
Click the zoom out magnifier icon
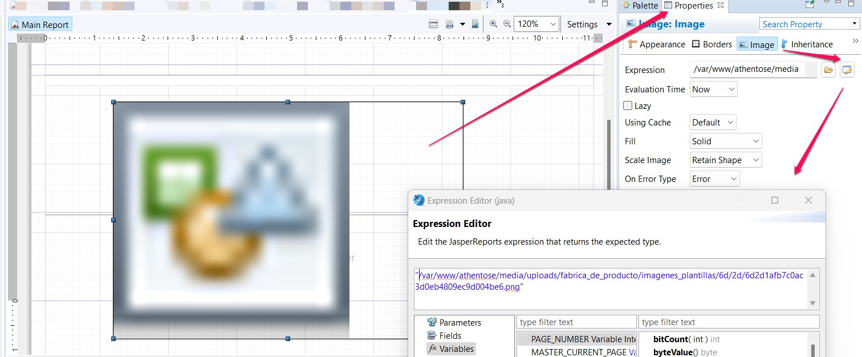point(506,24)
